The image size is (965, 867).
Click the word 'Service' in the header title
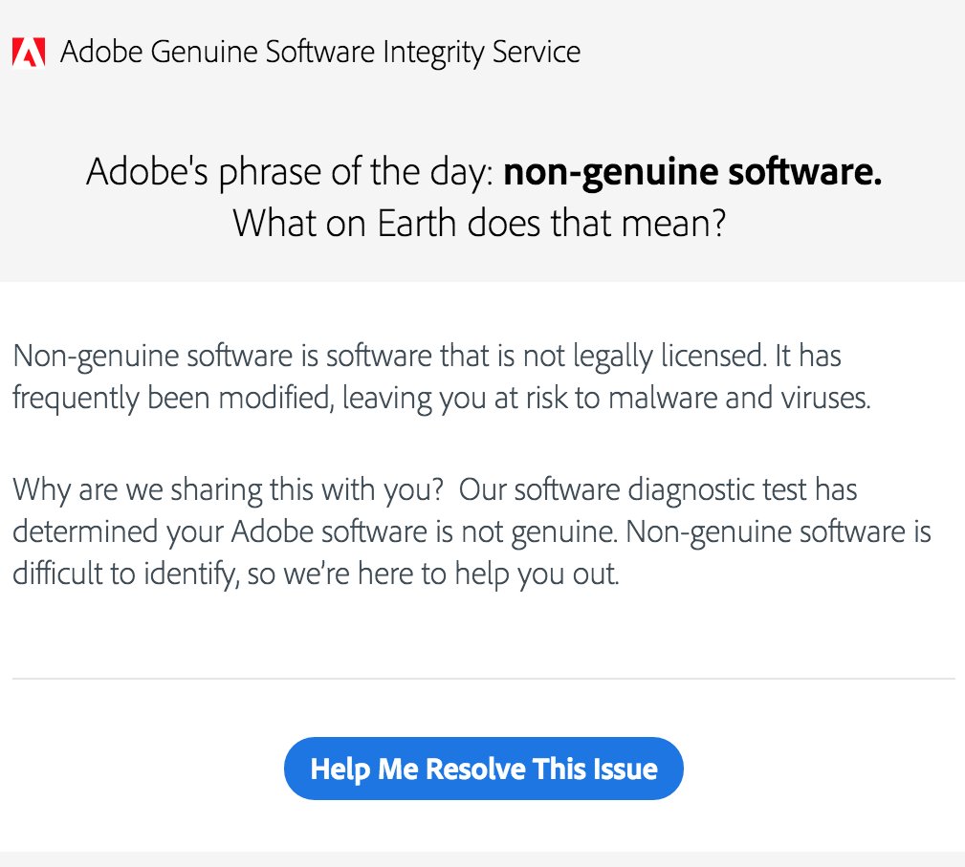point(536,52)
